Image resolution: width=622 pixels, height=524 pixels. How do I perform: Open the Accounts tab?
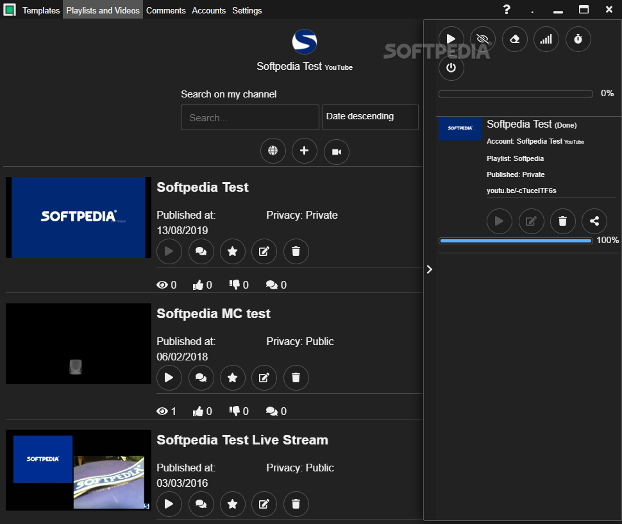coord(208,10)
